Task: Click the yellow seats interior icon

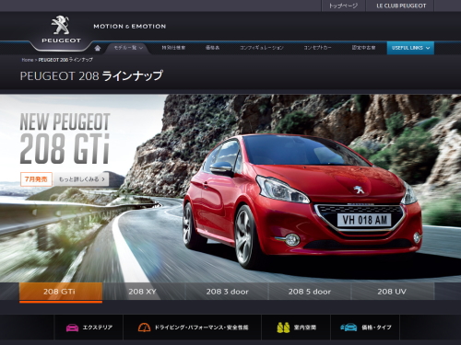Action: click(283, 328)
